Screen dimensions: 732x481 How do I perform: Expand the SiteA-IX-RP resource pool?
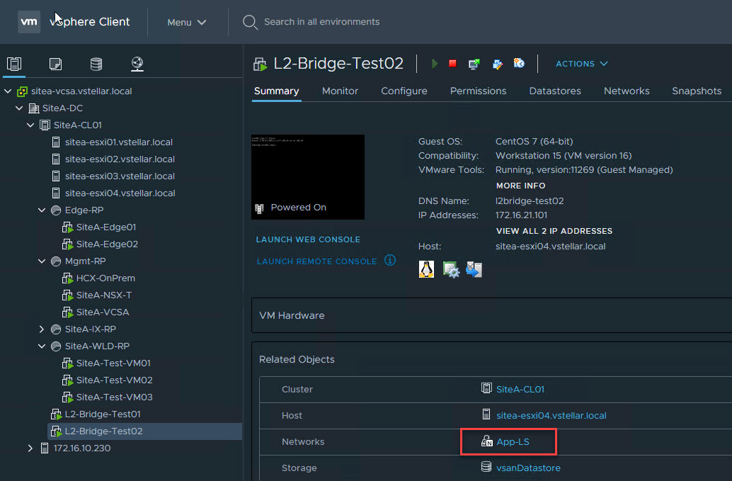42,329
